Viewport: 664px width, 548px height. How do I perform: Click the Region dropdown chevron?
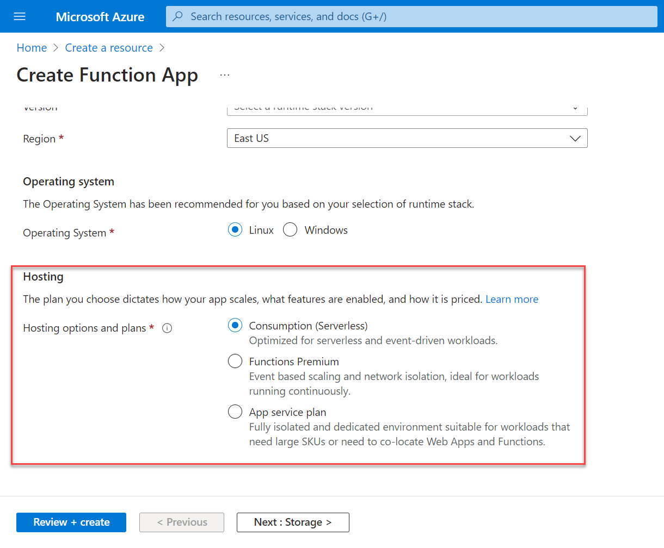click(x=575, y=138)
